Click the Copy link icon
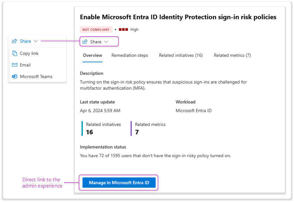The height and width of the screenshot is (202, 294). tap(15, 53)
